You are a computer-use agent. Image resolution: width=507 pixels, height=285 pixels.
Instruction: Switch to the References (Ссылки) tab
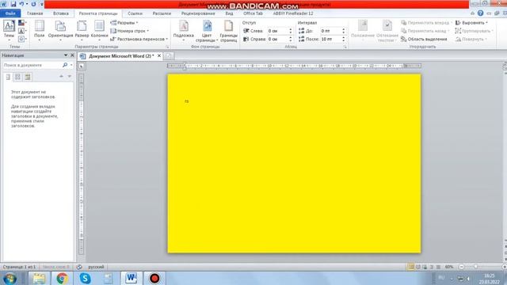click(135, 13)
